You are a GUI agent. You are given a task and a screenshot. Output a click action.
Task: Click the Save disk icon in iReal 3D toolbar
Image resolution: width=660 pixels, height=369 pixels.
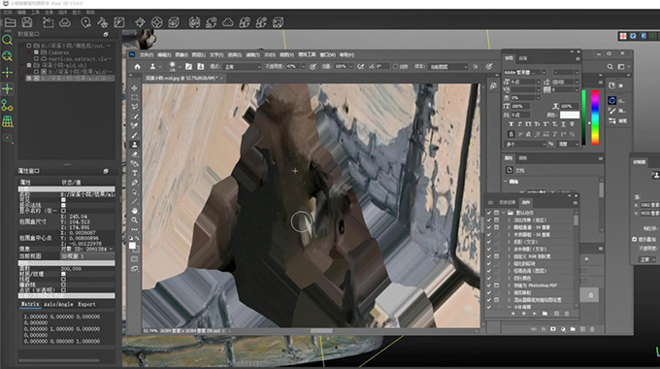point(27,22)
